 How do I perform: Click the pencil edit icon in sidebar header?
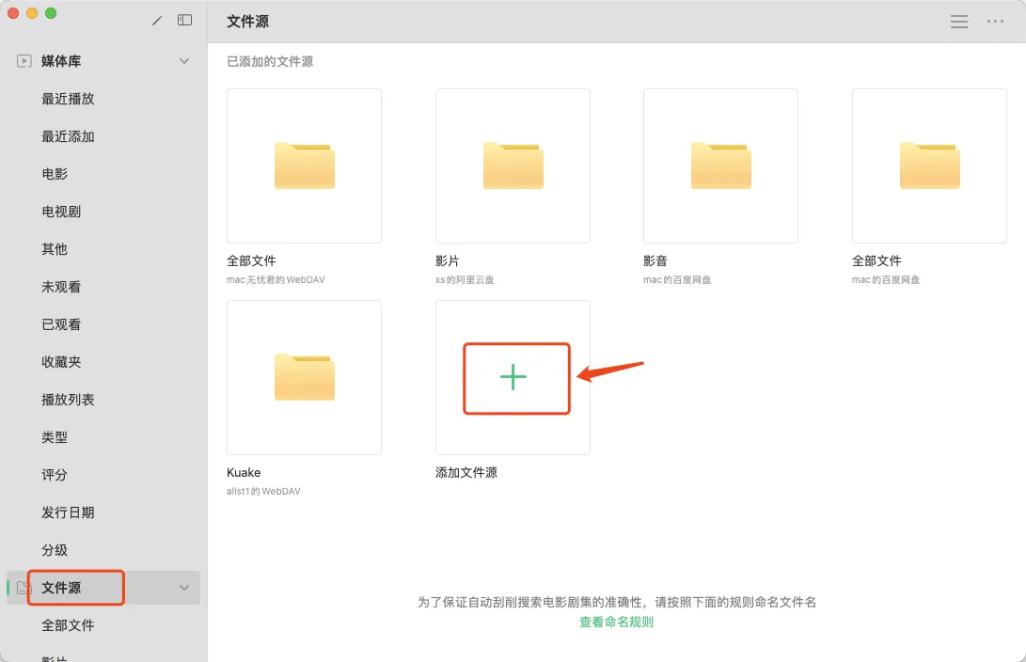(157, 21)
